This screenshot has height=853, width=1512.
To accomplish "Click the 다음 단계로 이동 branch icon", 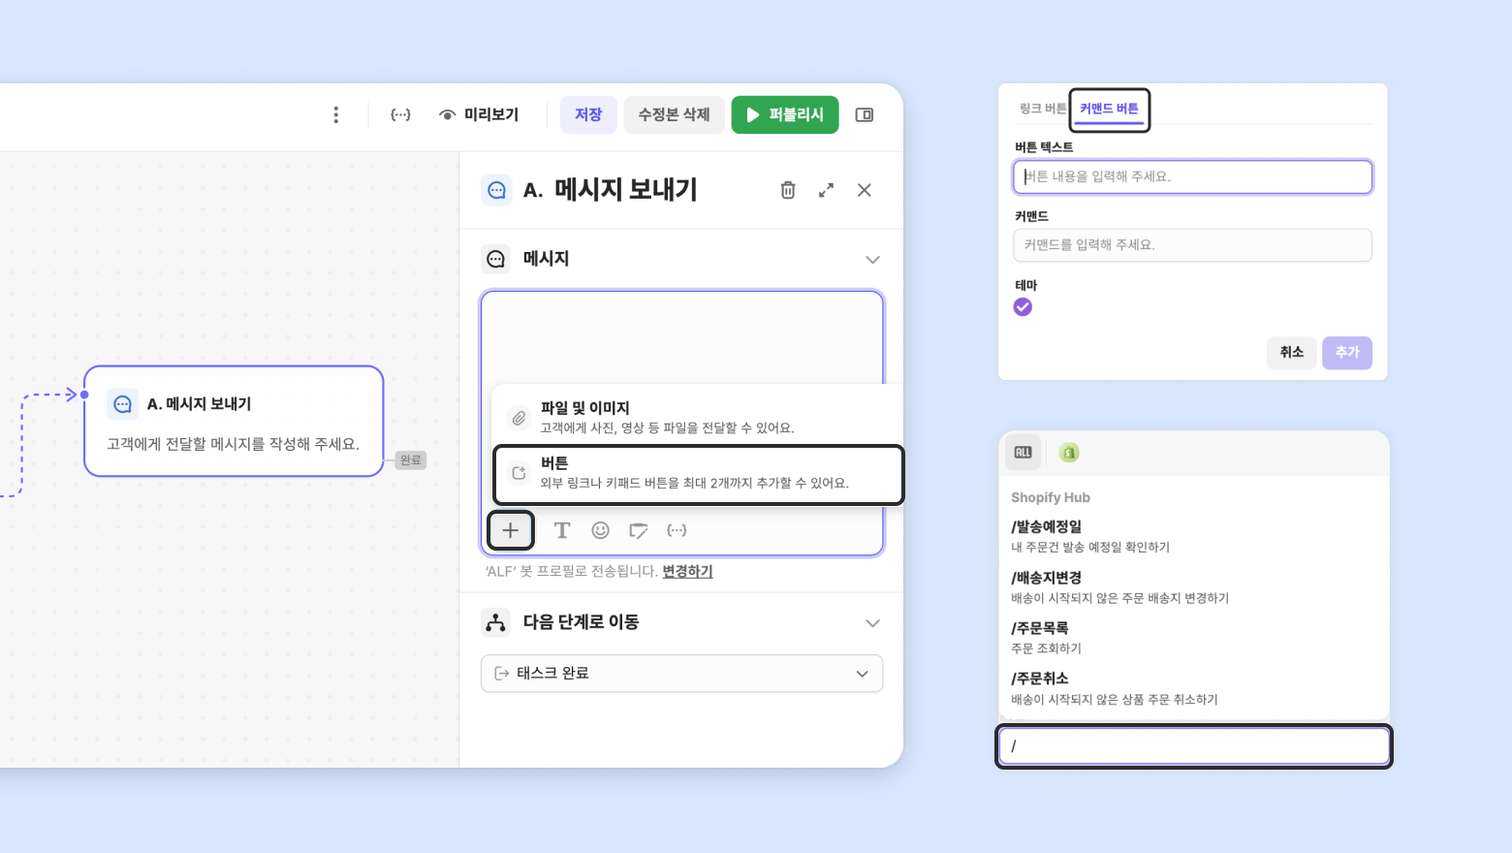I will pos(496,623).
